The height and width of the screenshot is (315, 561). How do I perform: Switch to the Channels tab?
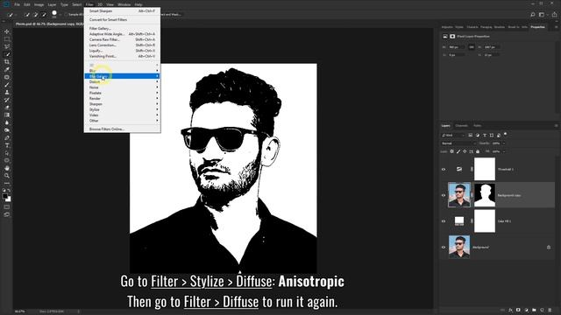pos(462,126)
